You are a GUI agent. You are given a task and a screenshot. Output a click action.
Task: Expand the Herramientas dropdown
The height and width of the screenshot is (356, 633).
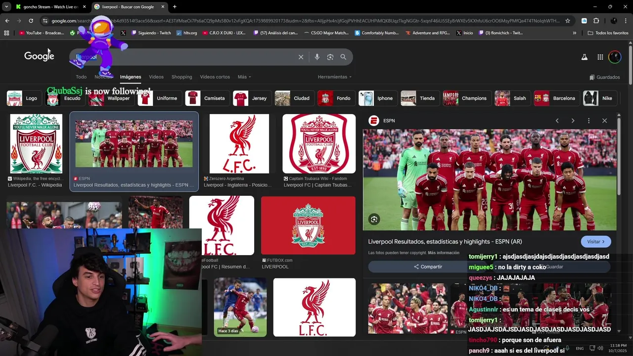(x=335, y=77)
